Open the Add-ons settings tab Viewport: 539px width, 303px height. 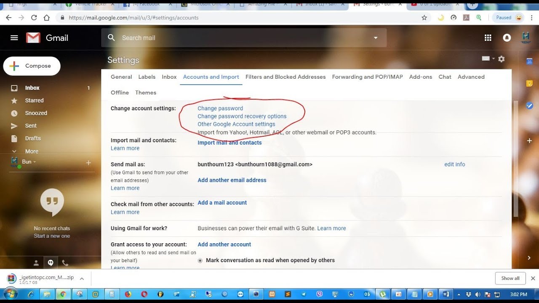[421, 77]
